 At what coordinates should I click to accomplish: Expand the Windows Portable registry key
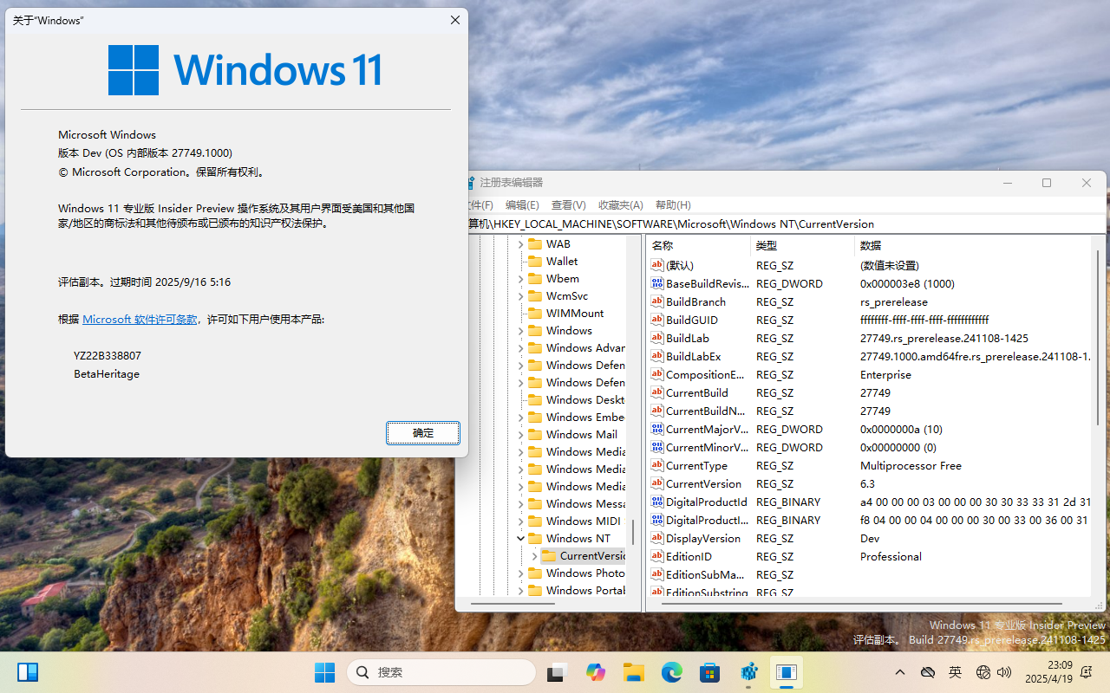tap(520, 591)
